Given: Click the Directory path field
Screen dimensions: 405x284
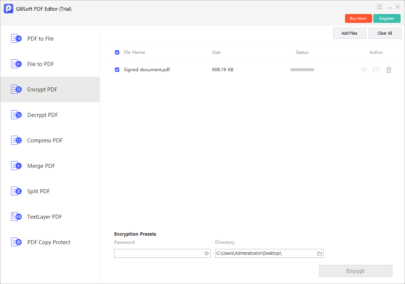Looking at the screenshot, I should pyautogui.click(x=269, y=253).
